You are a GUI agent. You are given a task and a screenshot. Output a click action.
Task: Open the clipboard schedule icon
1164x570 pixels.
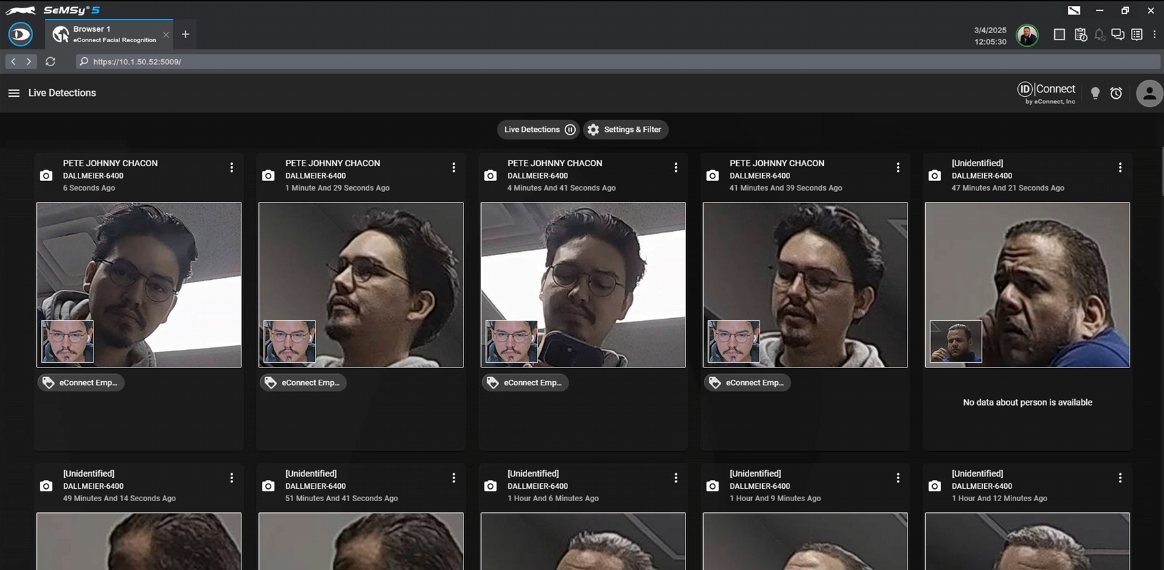1080,35
